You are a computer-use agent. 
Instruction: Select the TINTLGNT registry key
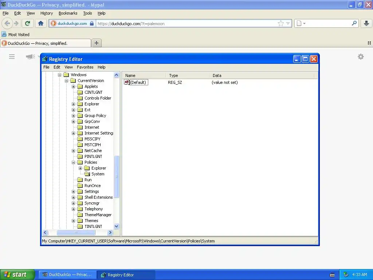click(x=93, y=226)
